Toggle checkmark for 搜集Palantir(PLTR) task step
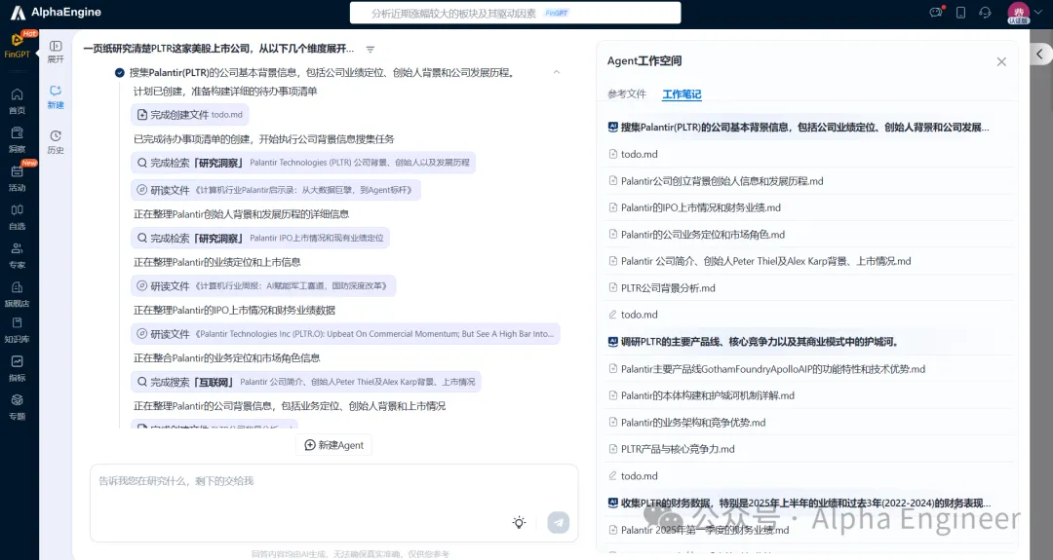The width and height of the screenshot is (1053, 560). [120, 72]
